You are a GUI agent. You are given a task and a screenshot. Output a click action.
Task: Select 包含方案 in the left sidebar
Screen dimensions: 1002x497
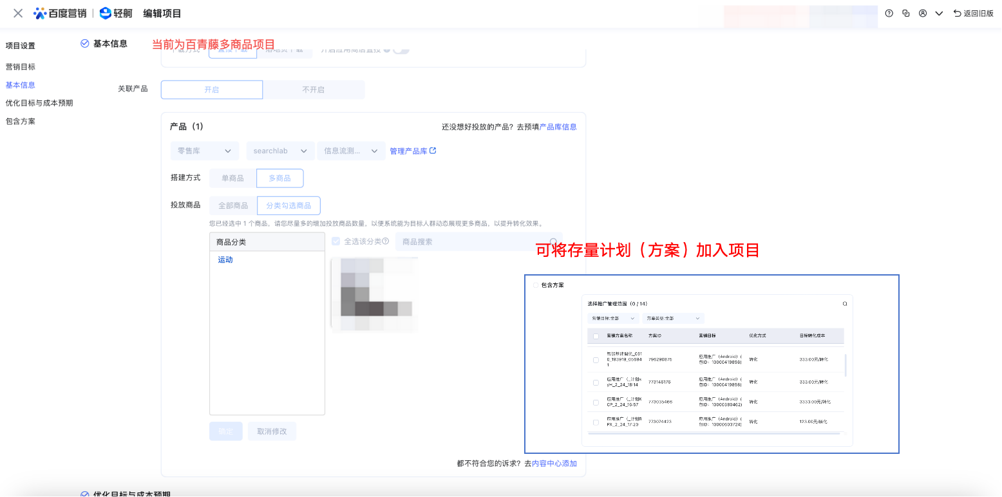[21, 121]
